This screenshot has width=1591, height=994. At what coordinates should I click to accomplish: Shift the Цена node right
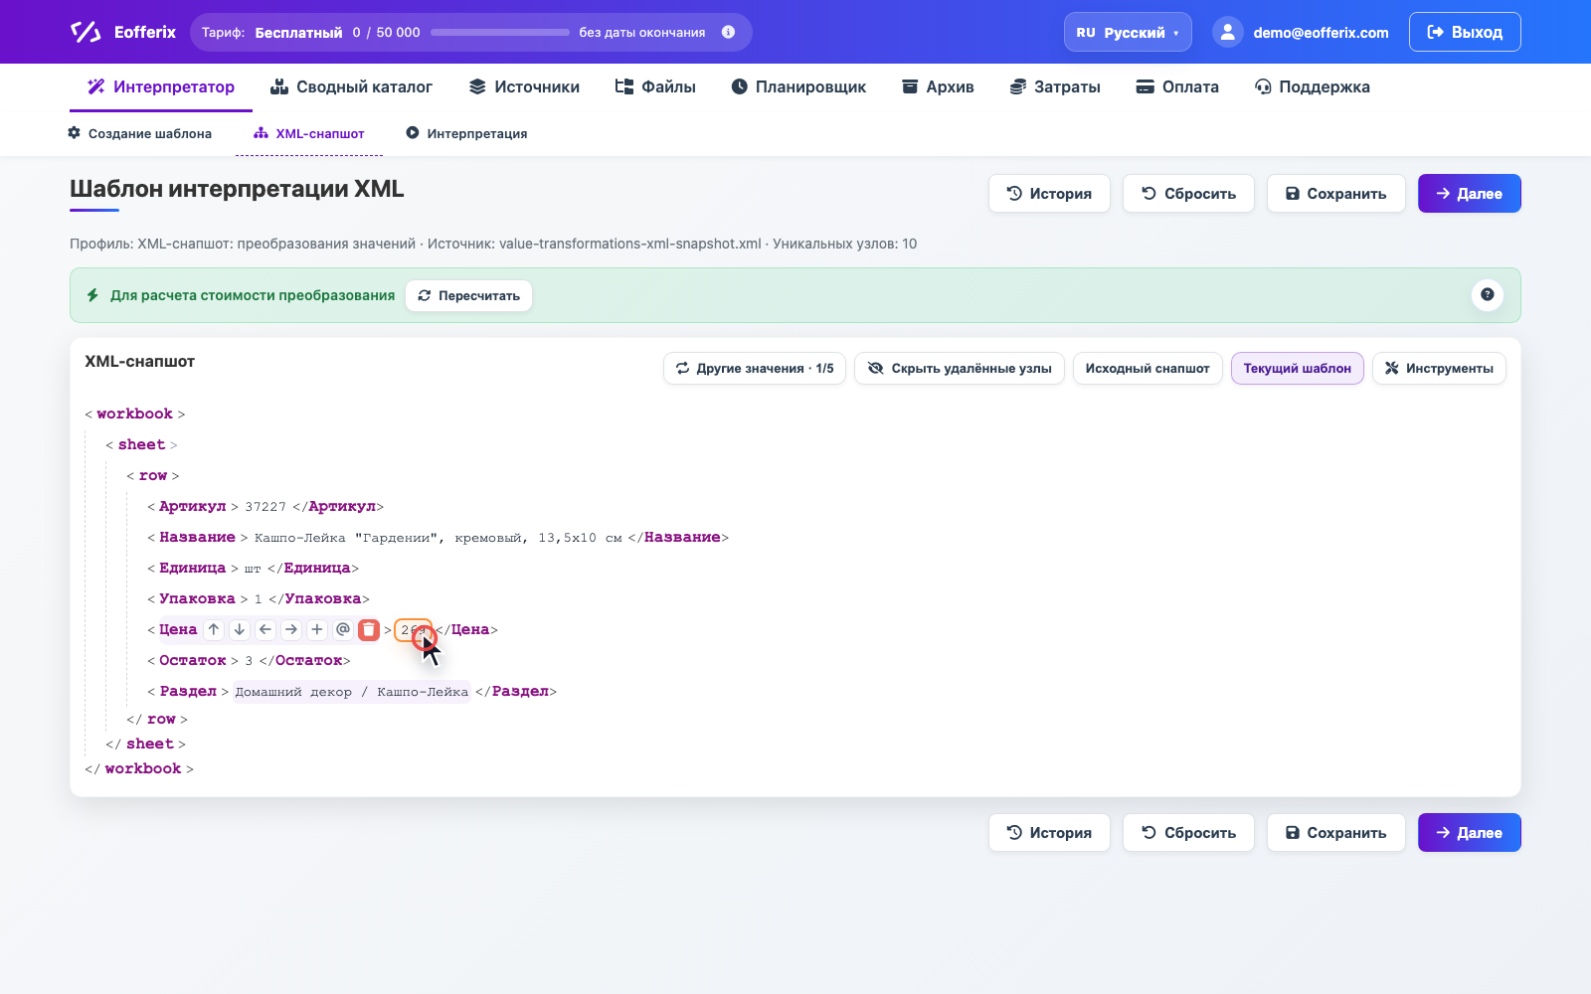291,629
